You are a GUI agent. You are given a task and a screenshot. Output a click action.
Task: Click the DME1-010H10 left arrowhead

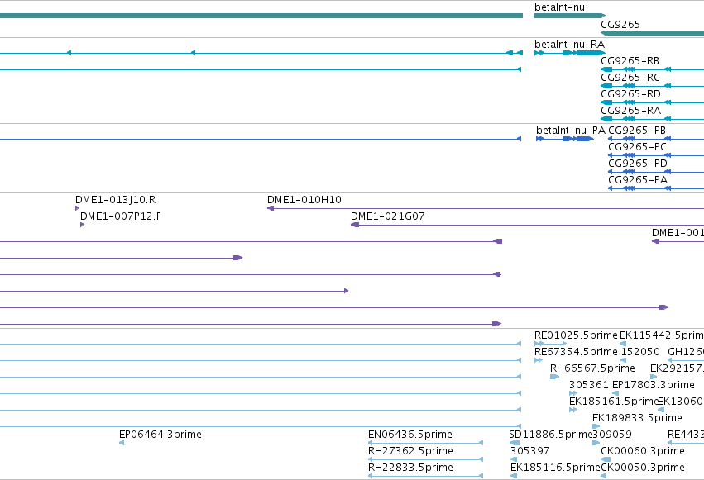[x=271, y=208]
